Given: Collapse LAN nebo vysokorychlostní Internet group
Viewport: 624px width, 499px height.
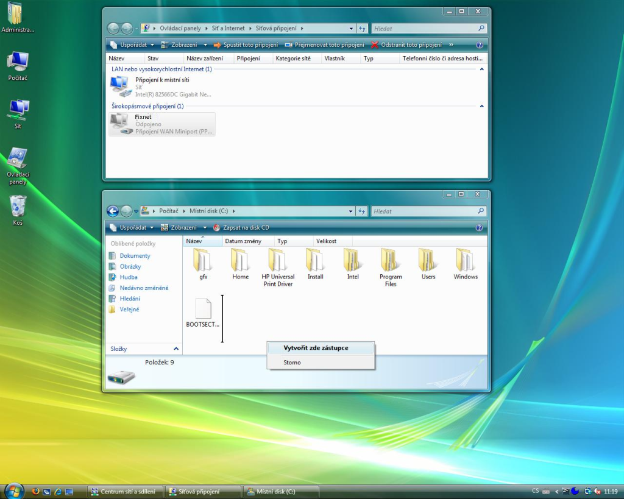Looking at the screenshot, I should (481, 69).
